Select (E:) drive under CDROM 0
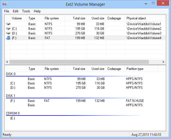171x139 pixels. point(13,118)
